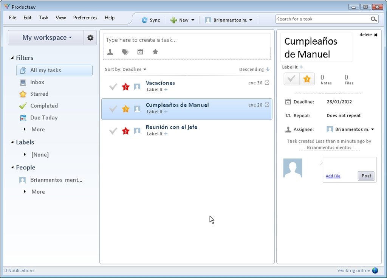The height and width of the screenshot is (278, 387).
Task: Click calendar deadline icon in task creator
Action: point(140,52)
